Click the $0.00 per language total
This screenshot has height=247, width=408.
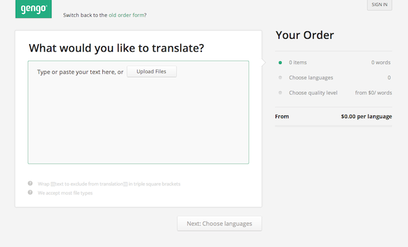(x=367, y=116)
